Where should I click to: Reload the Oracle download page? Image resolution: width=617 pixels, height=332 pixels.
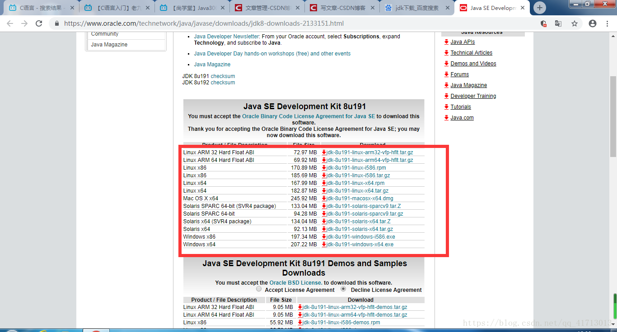point(39,23)
